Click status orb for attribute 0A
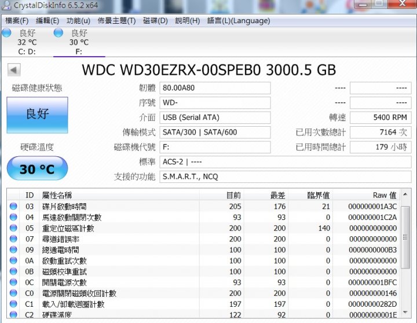Viewport: 417px width, 323px height. point(13,260)
